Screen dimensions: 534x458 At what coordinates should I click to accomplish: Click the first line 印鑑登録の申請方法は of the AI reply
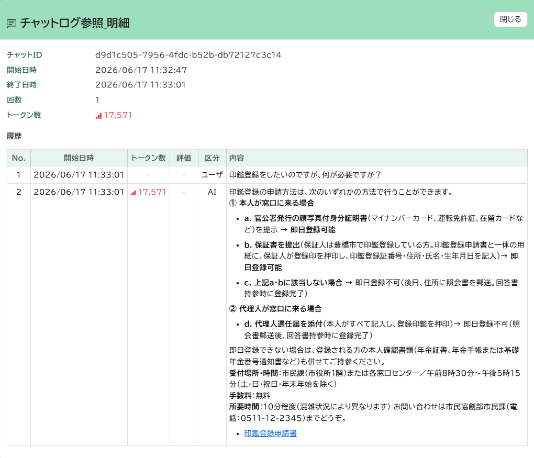(341, 192)
